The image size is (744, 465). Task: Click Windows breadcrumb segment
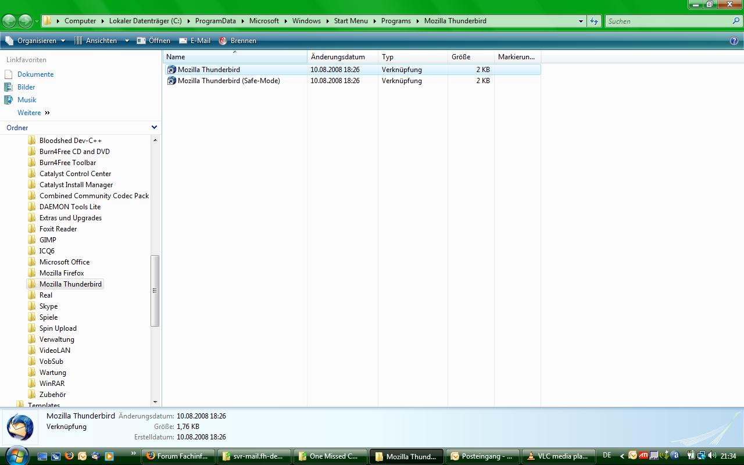coord(306,21)
